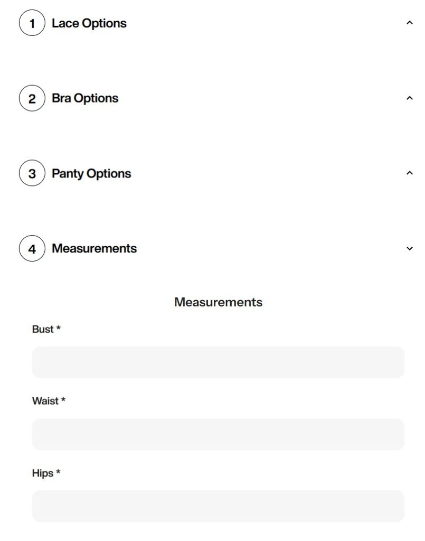Image resolution: width=425 pixels, height=541 pixels.
Task: Focus the Waist measurement input field
Action: coord(218,434)
